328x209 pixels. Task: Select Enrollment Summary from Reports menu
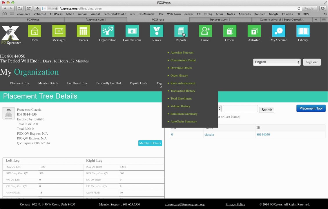pos(184,114)
